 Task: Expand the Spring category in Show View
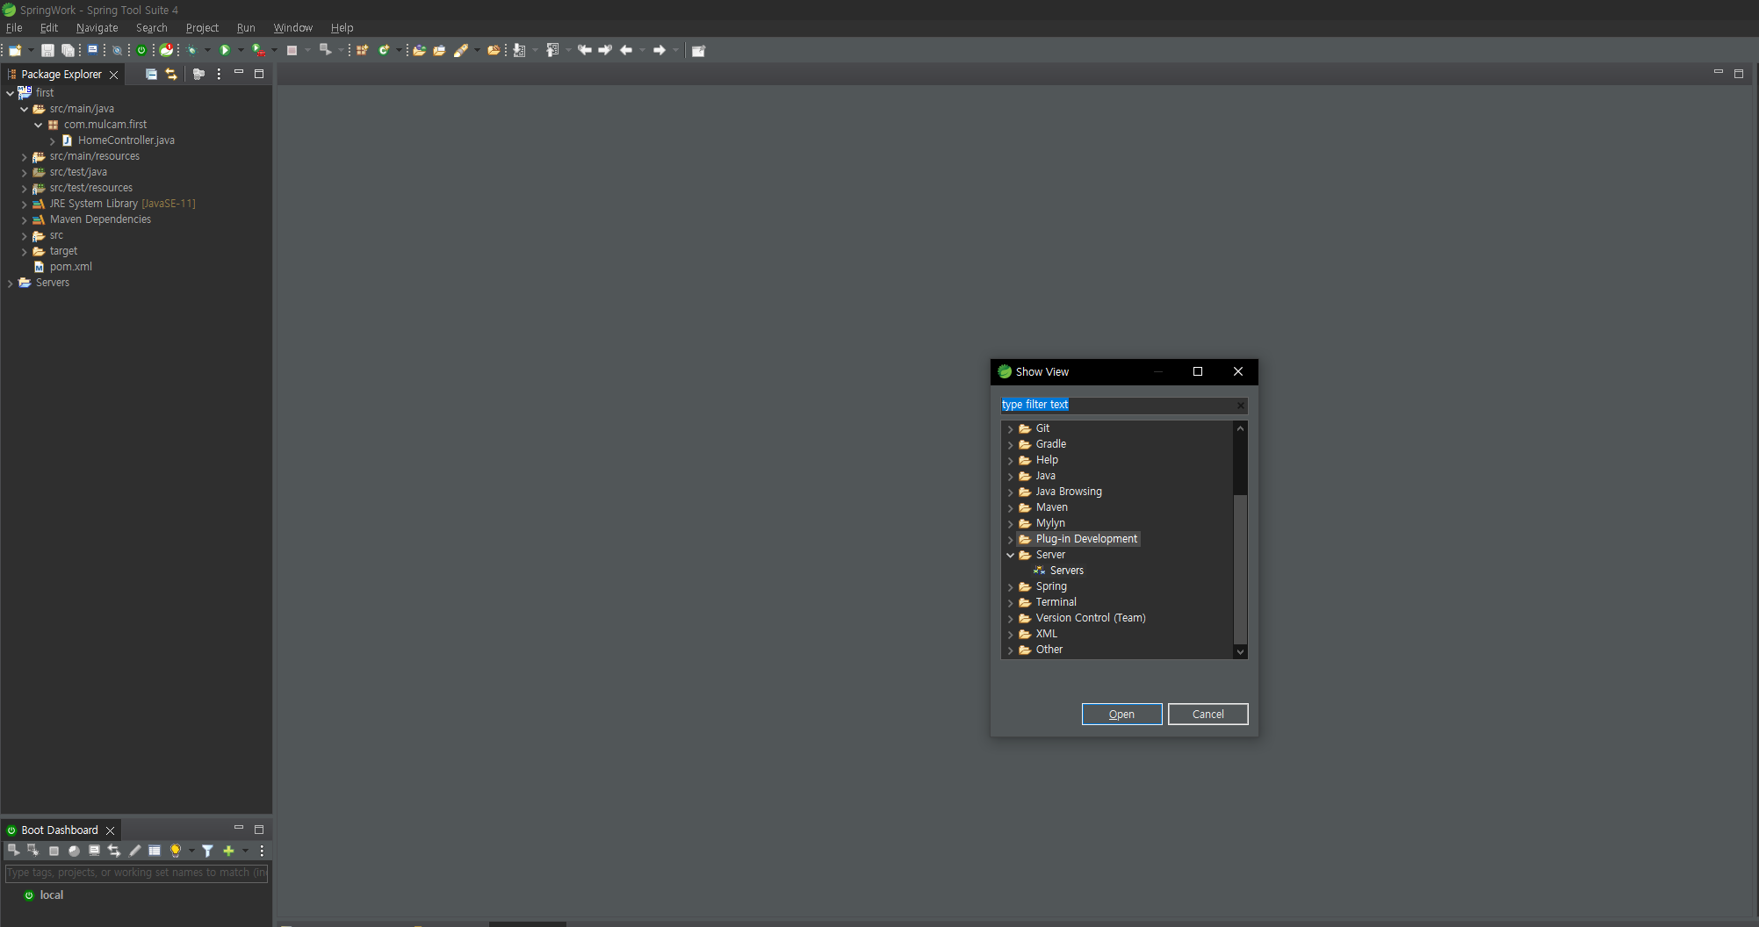point(1010,586)
